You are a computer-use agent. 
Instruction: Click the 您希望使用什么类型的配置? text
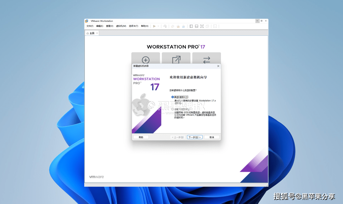(183, 90)
